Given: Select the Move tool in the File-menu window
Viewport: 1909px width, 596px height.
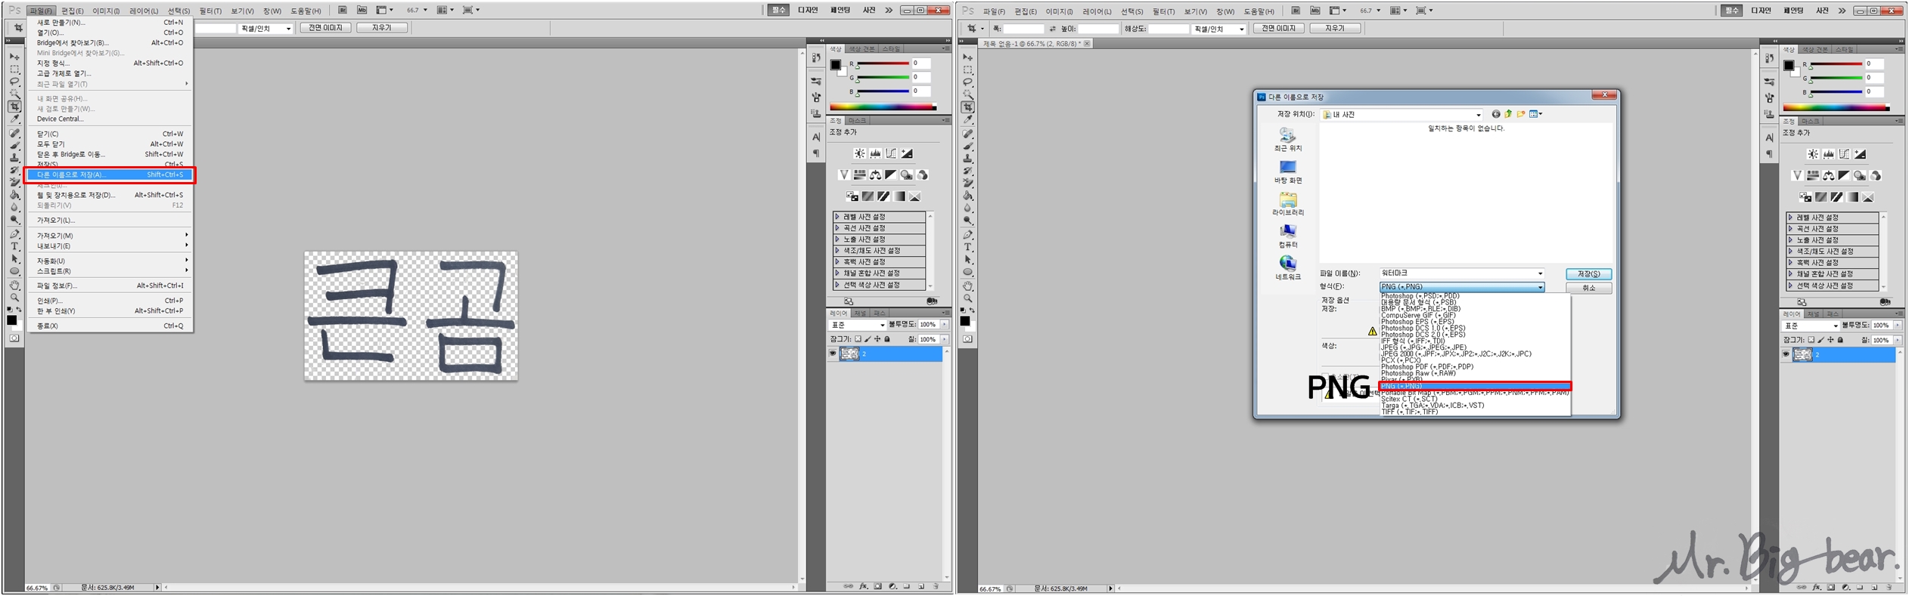Looking at the screenshot, I should [14, 57].
